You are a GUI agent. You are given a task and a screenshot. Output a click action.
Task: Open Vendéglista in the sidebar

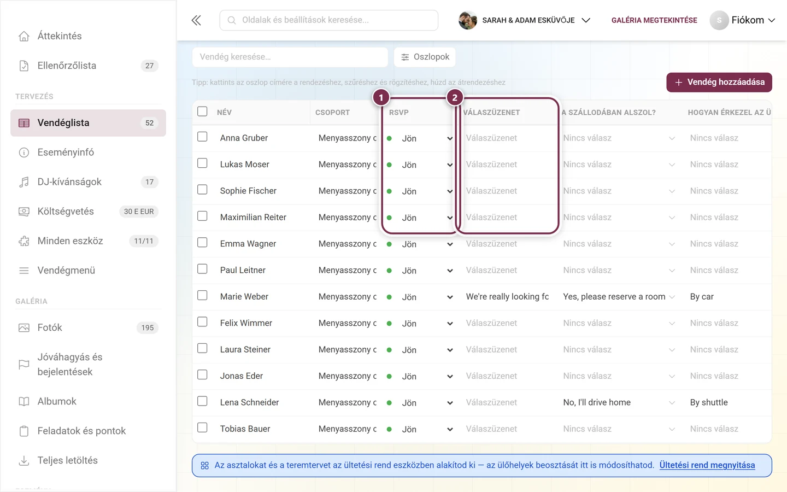pos(88,123)
